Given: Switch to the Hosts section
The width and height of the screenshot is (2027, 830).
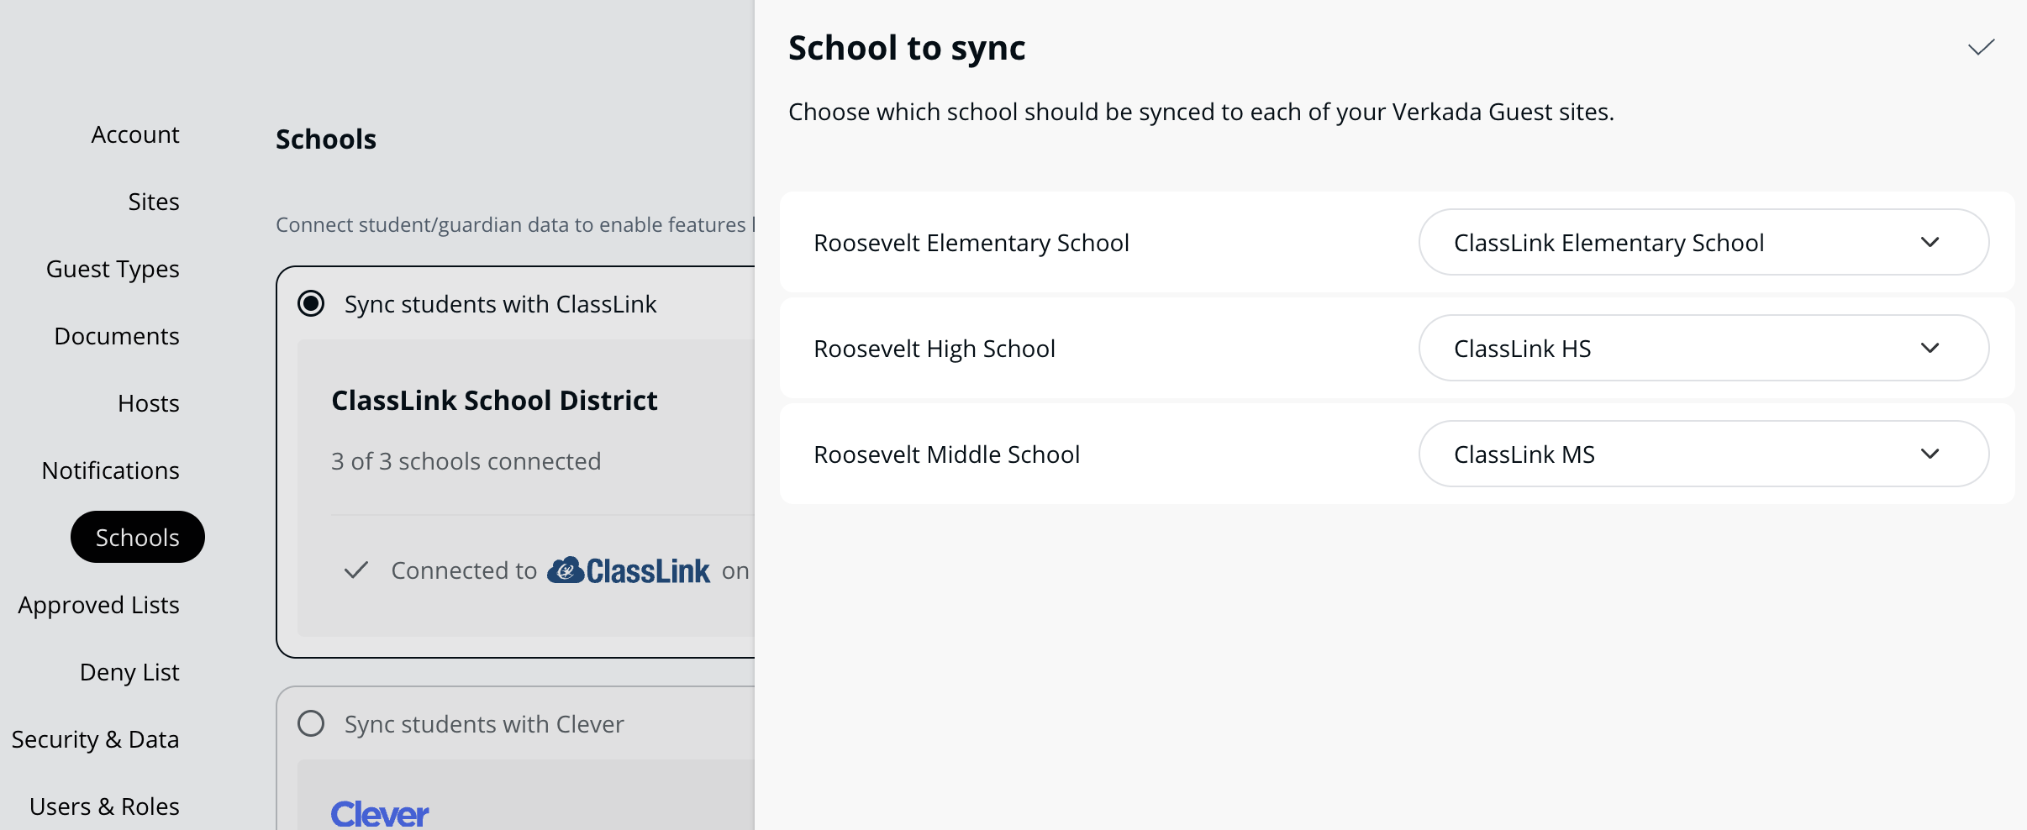Looking at the screenshot, I should coord(149,403).
